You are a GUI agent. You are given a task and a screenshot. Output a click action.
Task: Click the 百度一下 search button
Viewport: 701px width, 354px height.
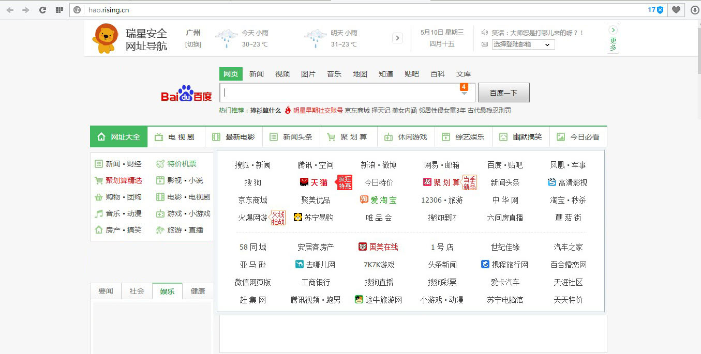tap(504, 93)
